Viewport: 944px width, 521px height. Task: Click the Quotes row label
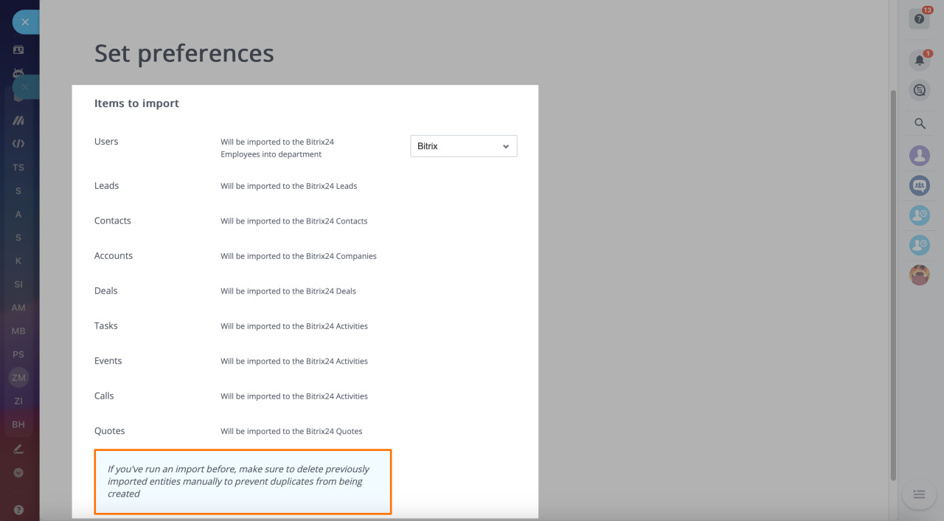(x=110, y=431)
